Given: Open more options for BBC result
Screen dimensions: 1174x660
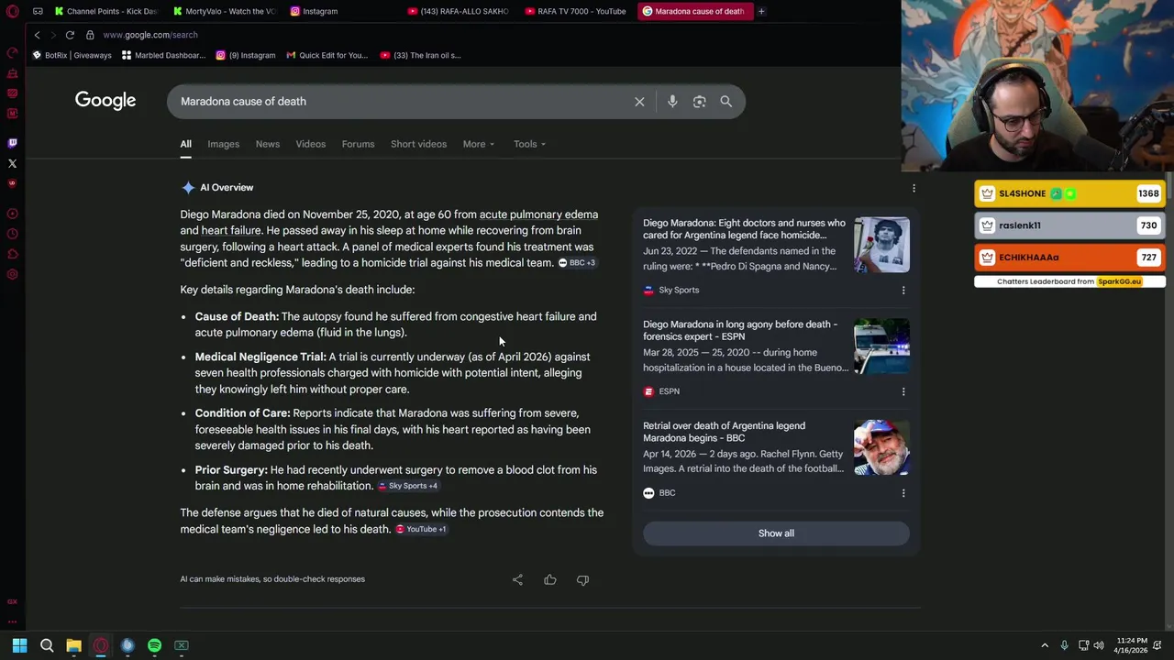Looking at the screenshot, I should tap(903, 493).
